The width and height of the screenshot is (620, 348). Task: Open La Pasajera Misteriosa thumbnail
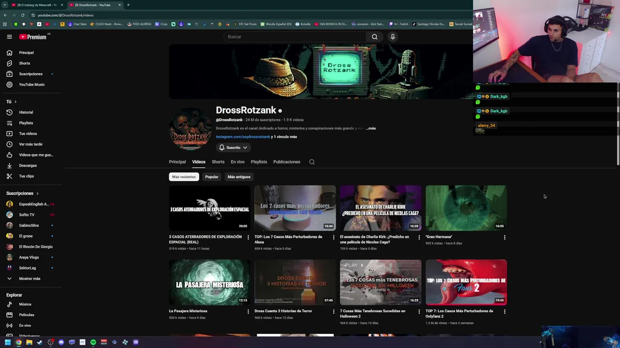(x=209, y=282)
